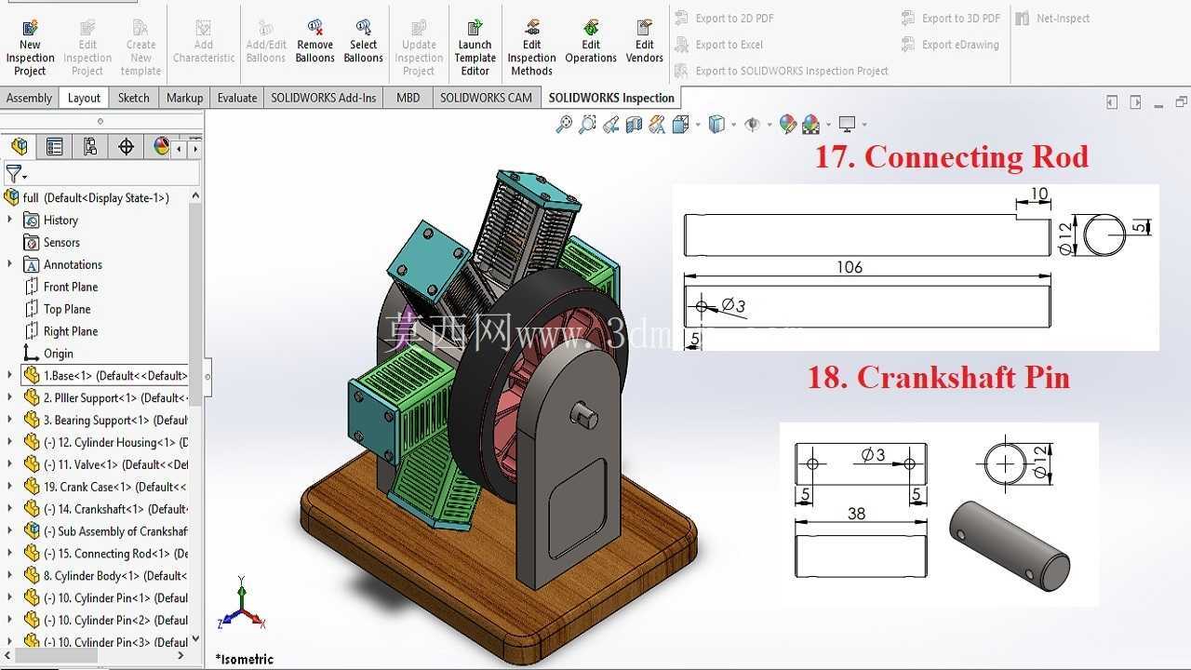Image resolution: width=1191 pixels, height=670 pixels.
Task: Open Edit Vendors
Action: pyautogui.click(x=645, y=42)
